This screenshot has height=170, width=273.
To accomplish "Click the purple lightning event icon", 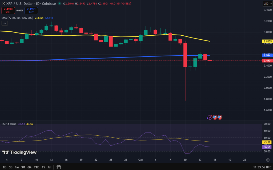I will pos(210,117).
